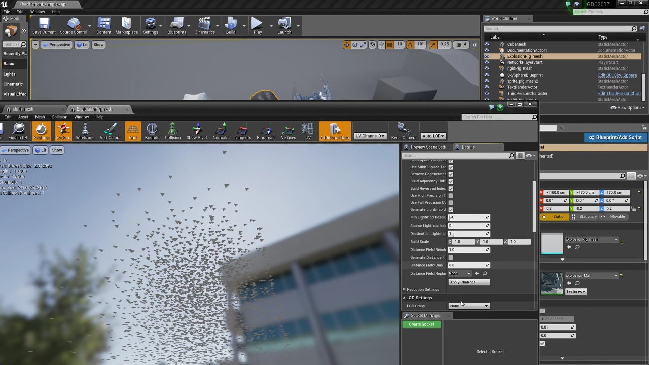Click Reset Camera icon
Image resolution: width=649 pixels, height=365 pixels.
click(404, 131)
